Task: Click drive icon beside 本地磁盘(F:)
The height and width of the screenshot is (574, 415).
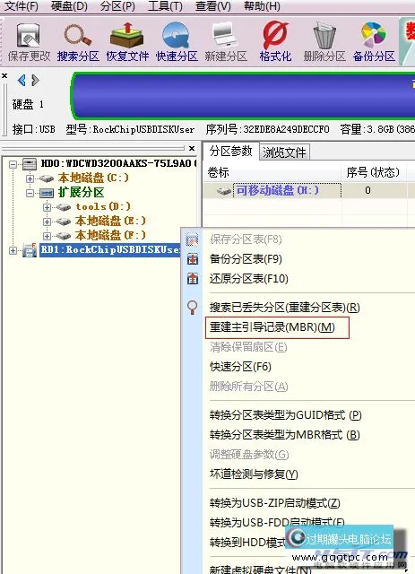Action: [64, 236]
